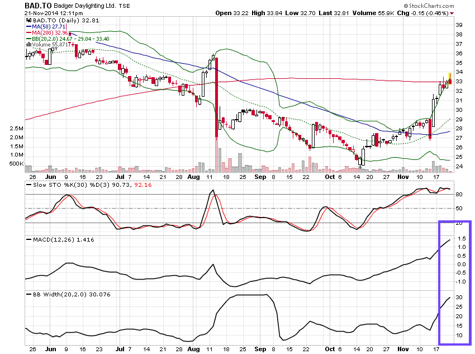Image resolution: width=475 pixels, height=354 pixels.
Task: Click the 2.5M volume axis label
Action: (16, 129)
